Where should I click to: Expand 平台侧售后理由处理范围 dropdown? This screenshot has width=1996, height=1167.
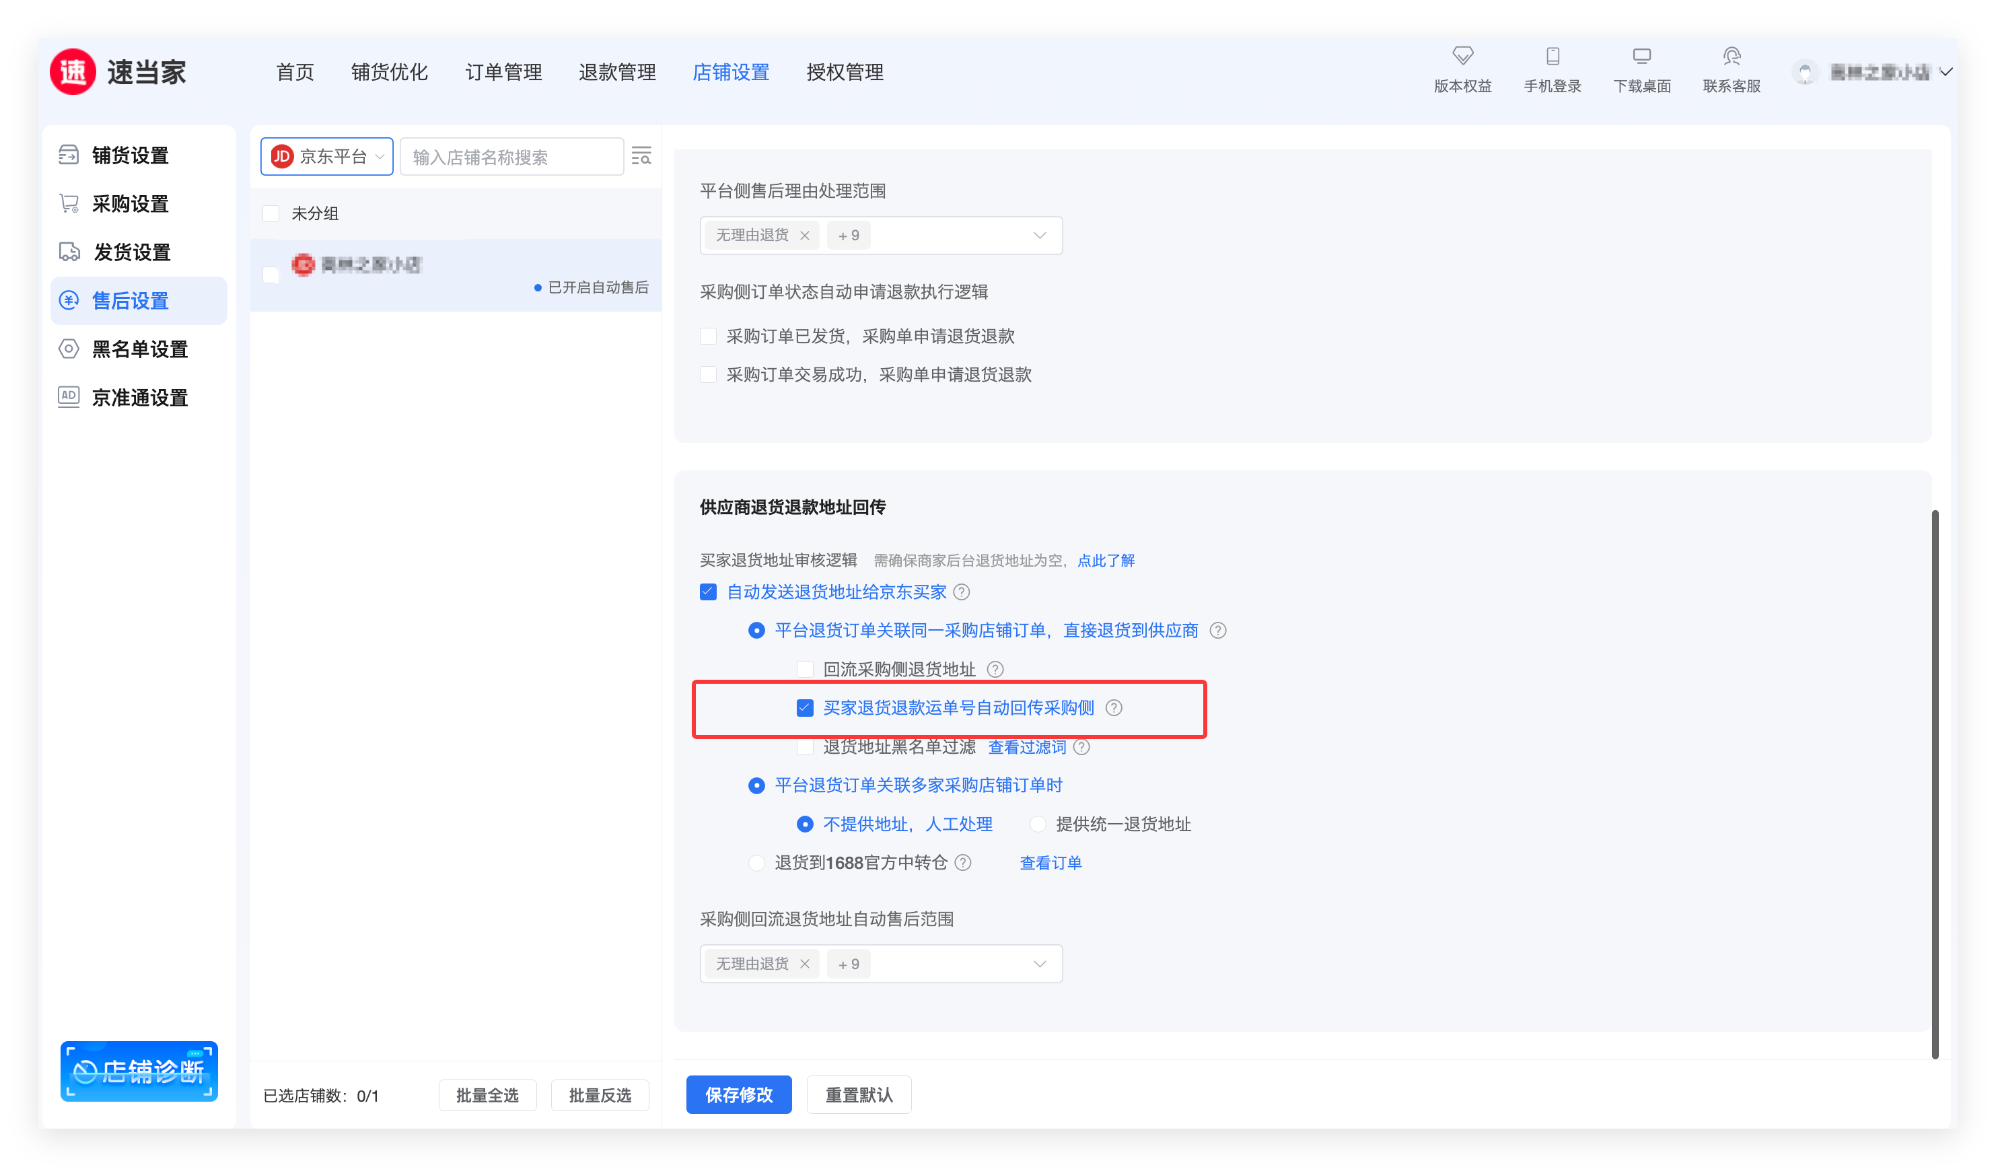(1039, 236)
